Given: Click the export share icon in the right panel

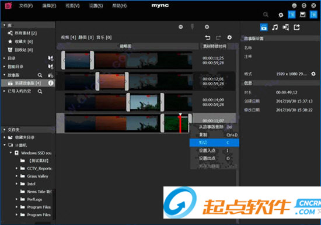Looking at the screenshot, I should point(297,27).
